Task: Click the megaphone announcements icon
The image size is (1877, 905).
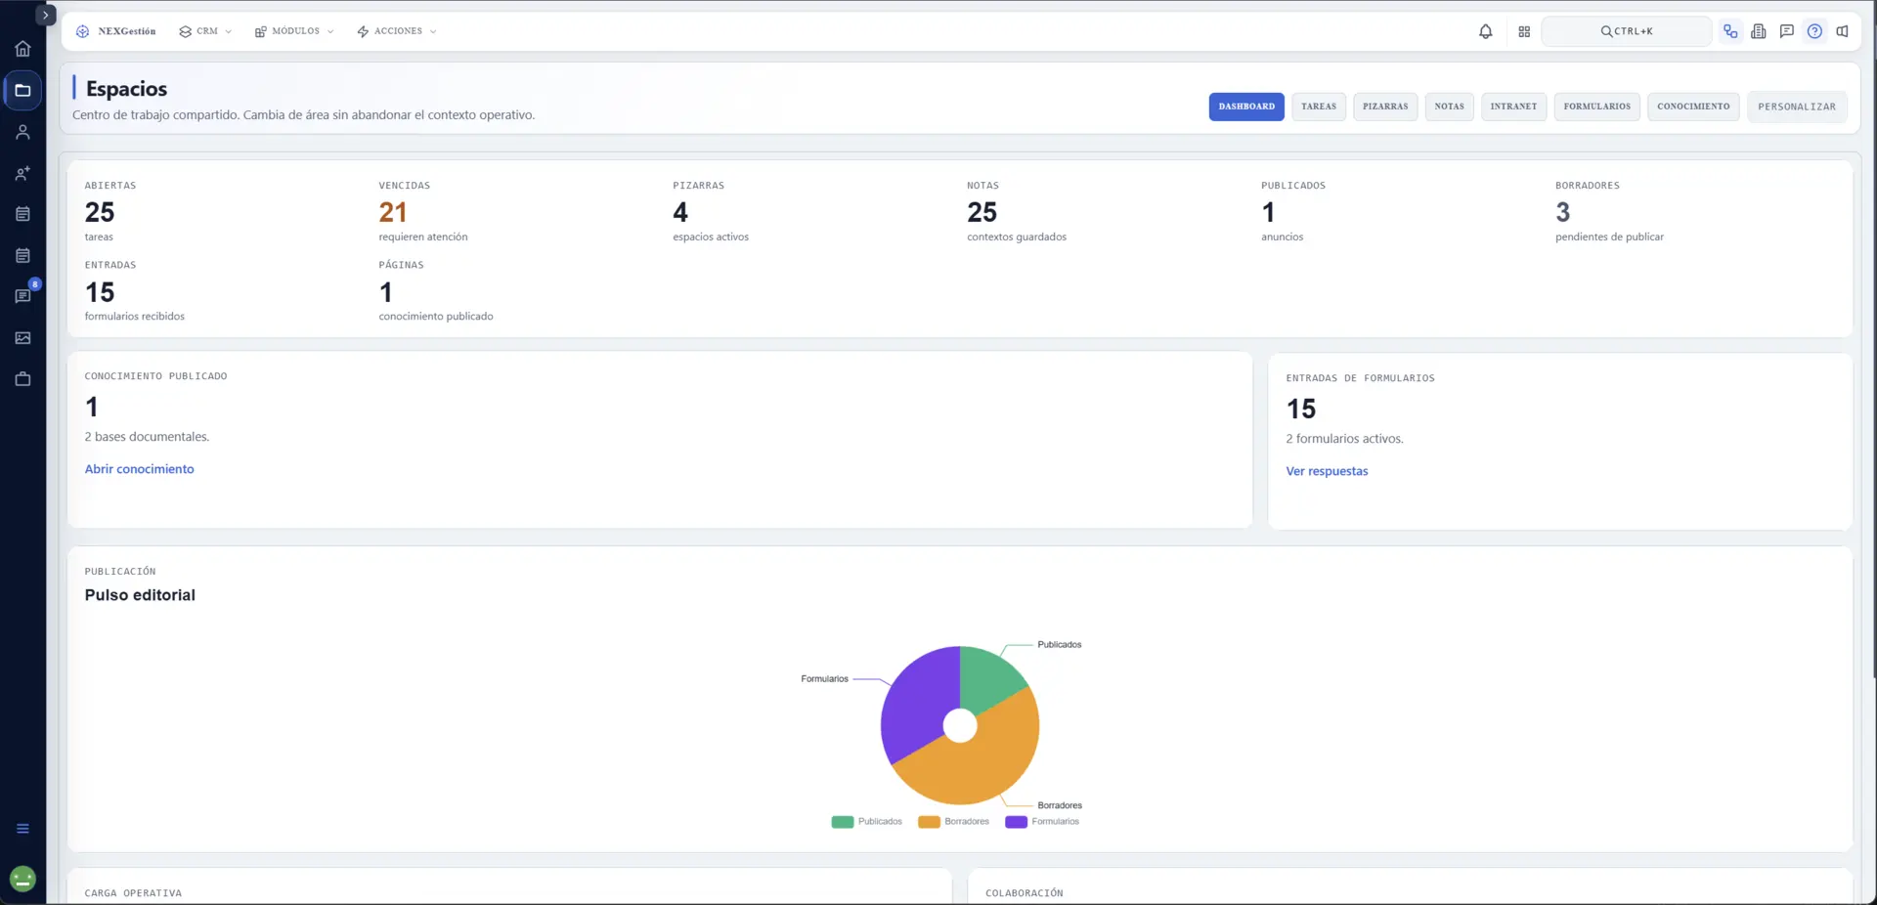Action: (1843, 31)
